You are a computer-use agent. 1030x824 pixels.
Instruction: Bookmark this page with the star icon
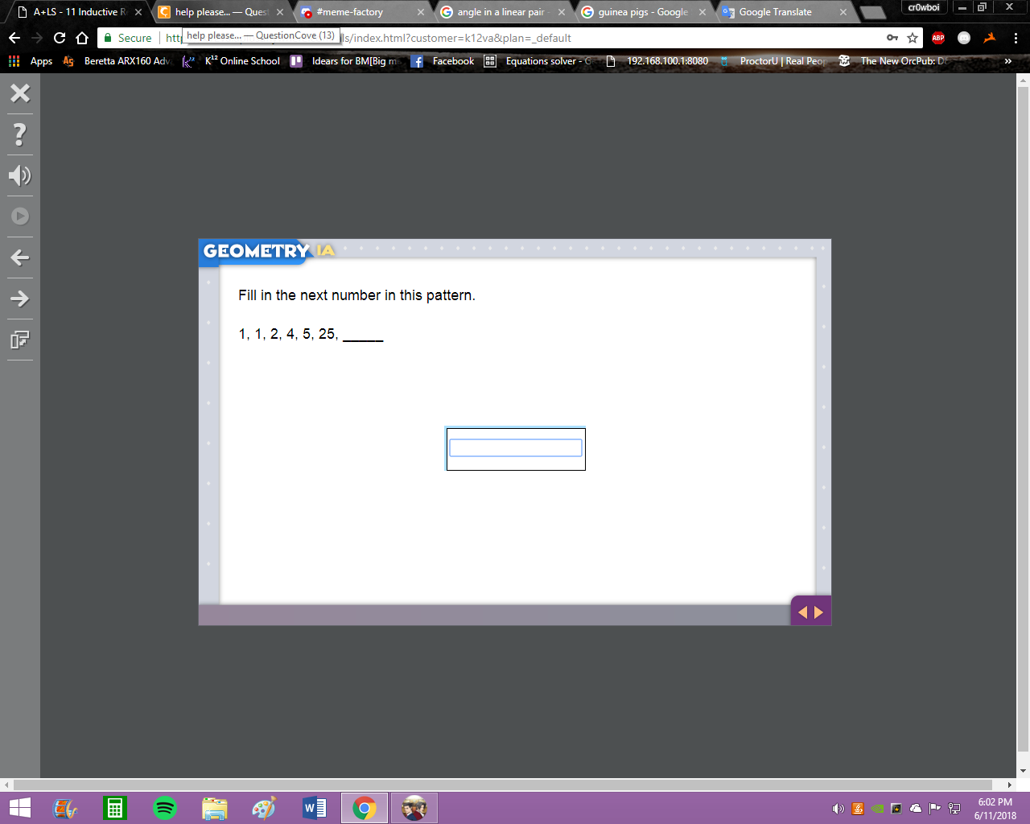pyautogui.click(x=913, y=38)
